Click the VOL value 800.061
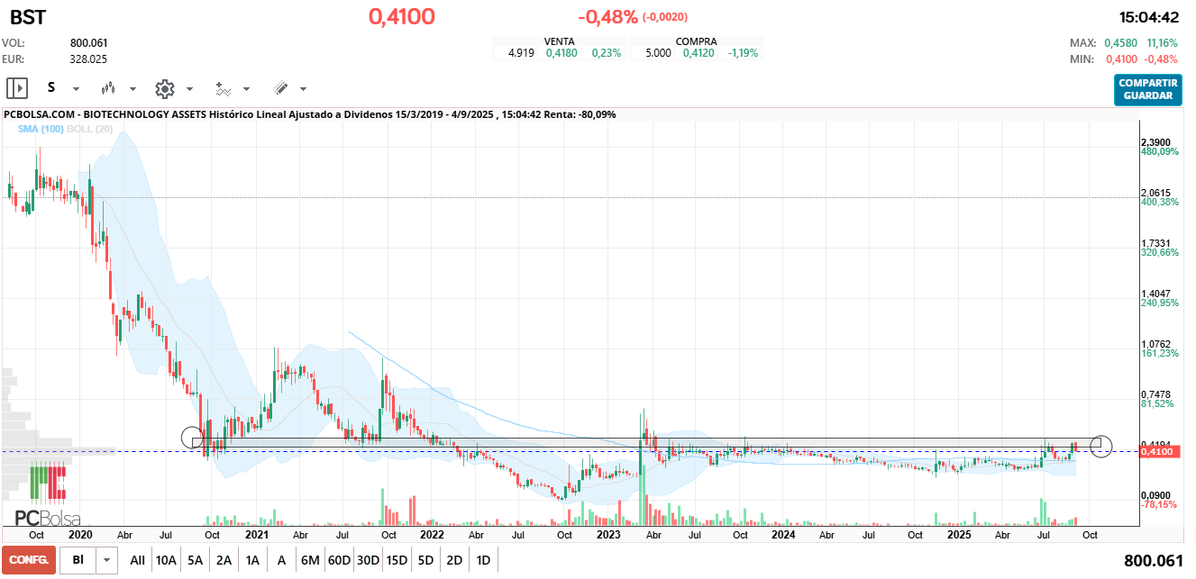 (x=88, y=42)
